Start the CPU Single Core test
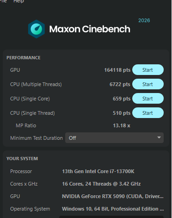 point(148,99)
